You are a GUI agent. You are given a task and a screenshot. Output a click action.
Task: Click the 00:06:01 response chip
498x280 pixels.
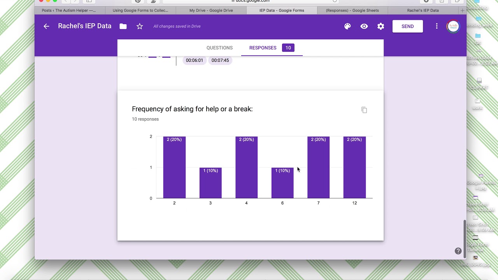click(x=195, y=60)
